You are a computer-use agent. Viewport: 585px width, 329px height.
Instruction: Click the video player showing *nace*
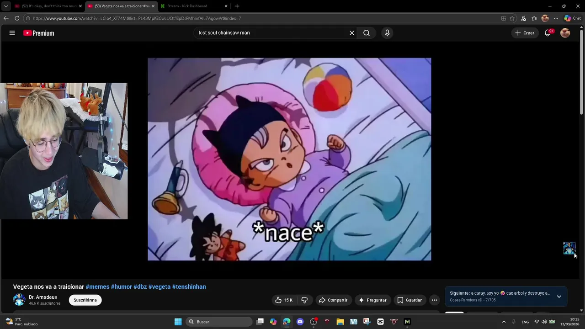pos(289,159)
